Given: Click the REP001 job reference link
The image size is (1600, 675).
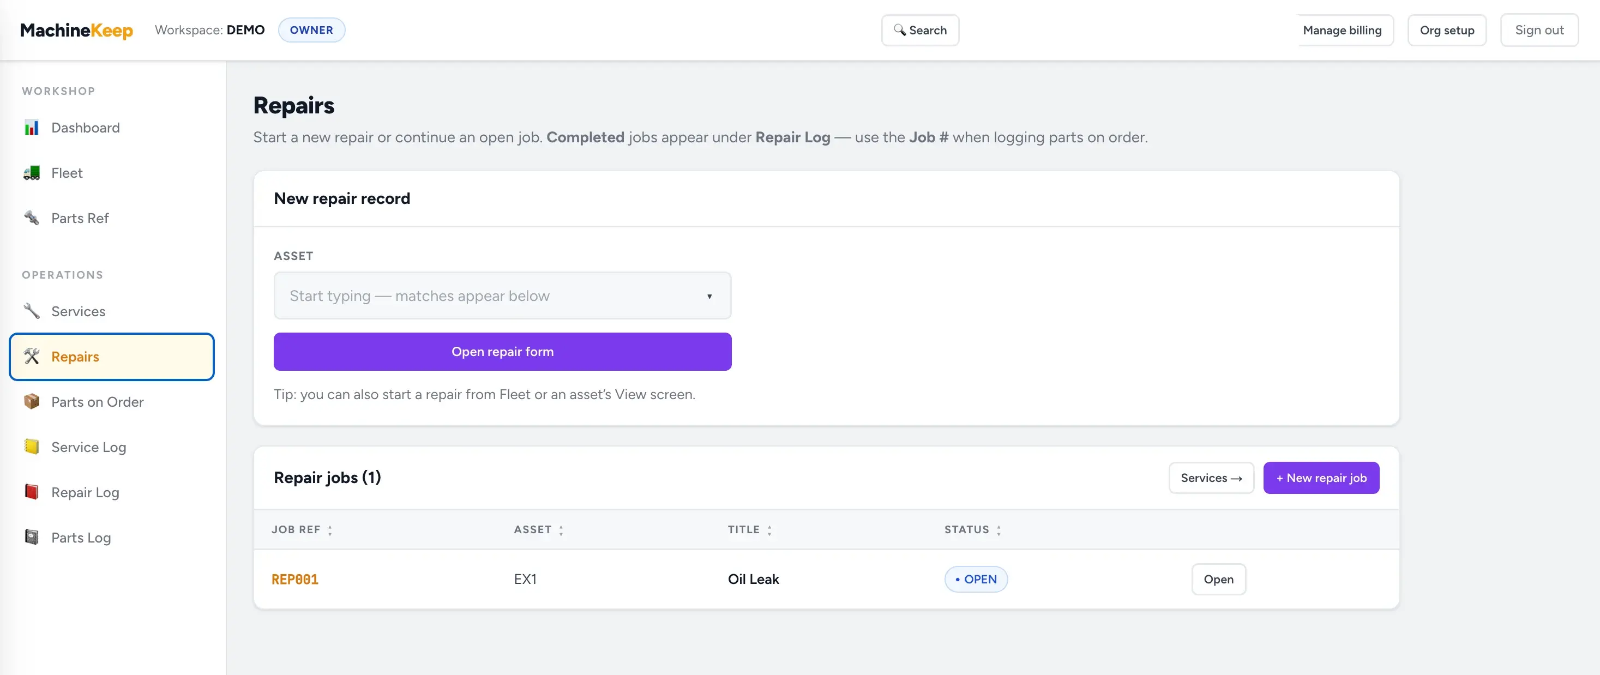Looking at the screenshot, I should click(294, 580).
